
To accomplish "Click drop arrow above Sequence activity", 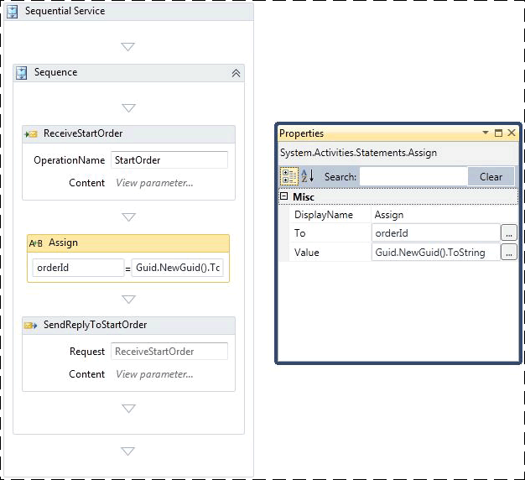I will pos(128,46).
